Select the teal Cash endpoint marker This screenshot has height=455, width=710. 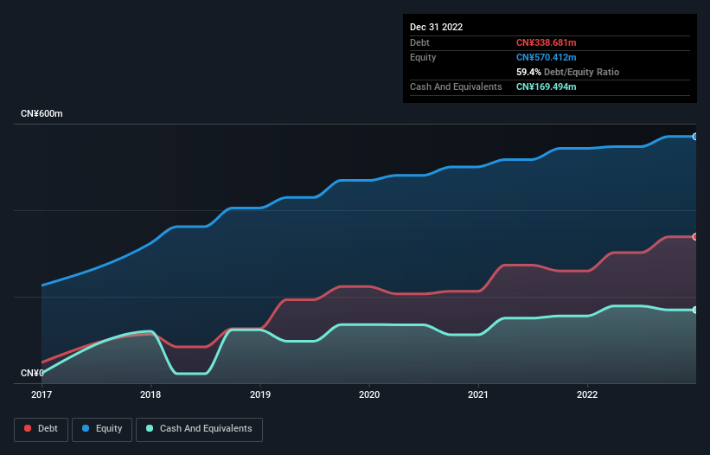tap(695, 311)
